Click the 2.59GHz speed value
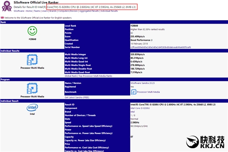Image resolution: width=228 pixels, height=152 pixels. [135, 122]
